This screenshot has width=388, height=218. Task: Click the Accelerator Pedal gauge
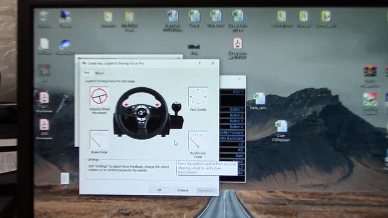pos(198,140)
